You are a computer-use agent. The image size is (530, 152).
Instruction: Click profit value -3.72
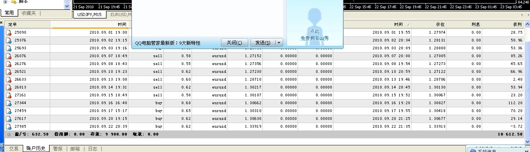(x=516, y=127)
